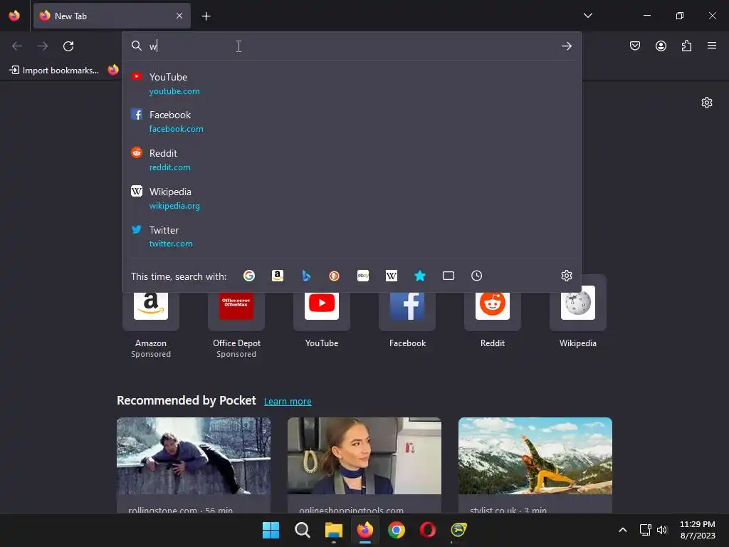
Task: Open clock showing 11:29 PM
Action: 698,530
